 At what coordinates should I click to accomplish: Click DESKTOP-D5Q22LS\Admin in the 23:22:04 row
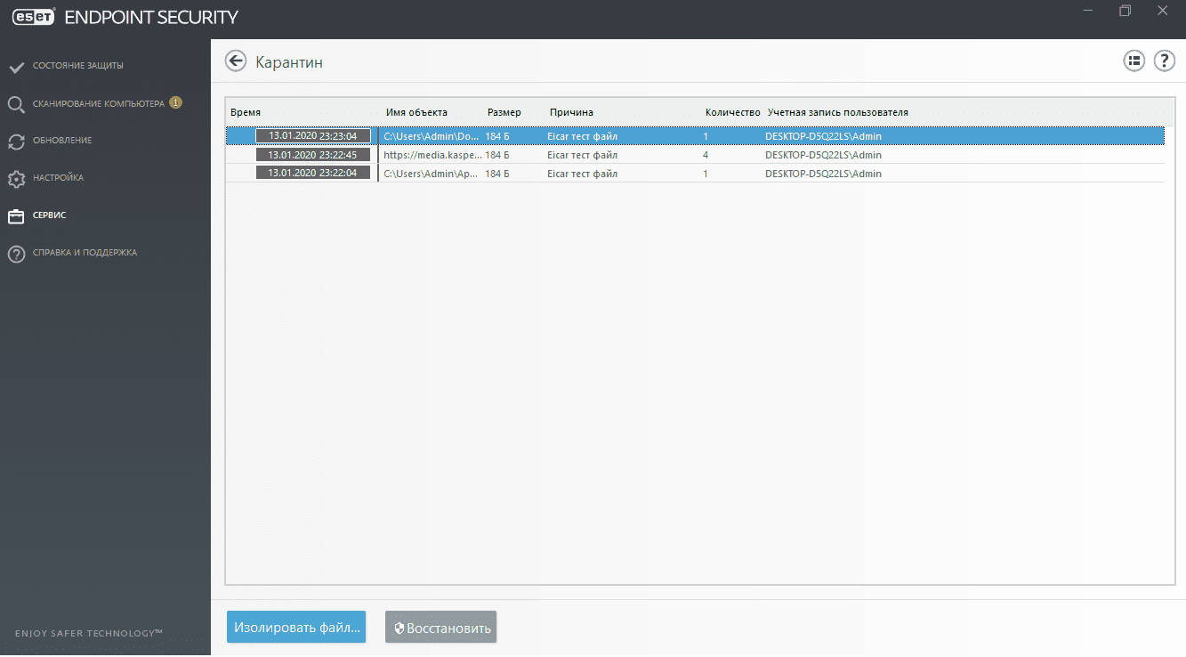pyautogui.click(x=823, y=174)
